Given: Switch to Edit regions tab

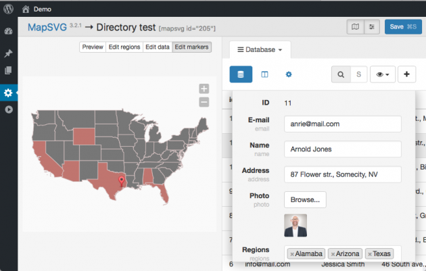Looking at the screenshot, I should coord(124,47).
